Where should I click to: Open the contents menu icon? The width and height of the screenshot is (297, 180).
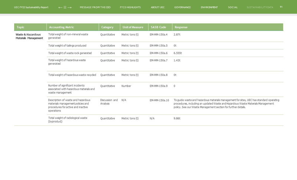(x=65, y=7)
